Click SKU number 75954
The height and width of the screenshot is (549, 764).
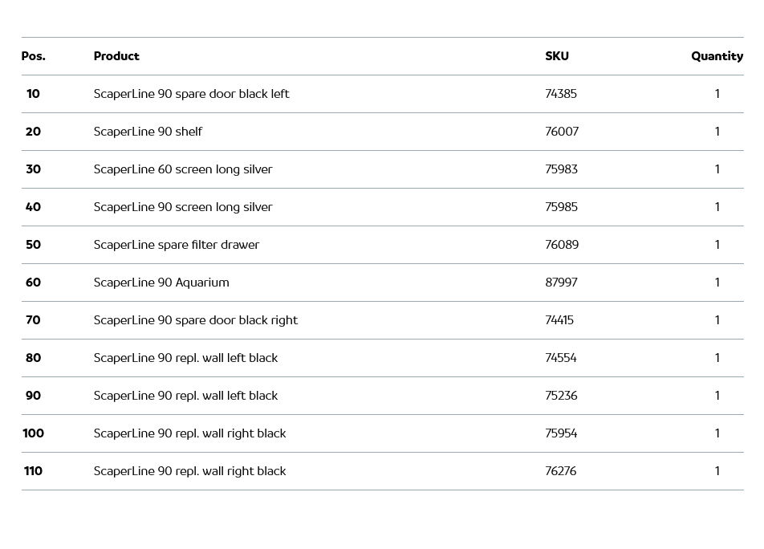[561, 433]
